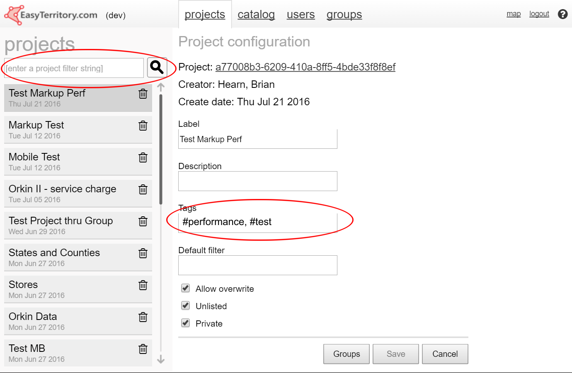The width and height of the screenshot is (572, 373).
Task: Delete the Test Markup Perf project
Action: point(143,94)
